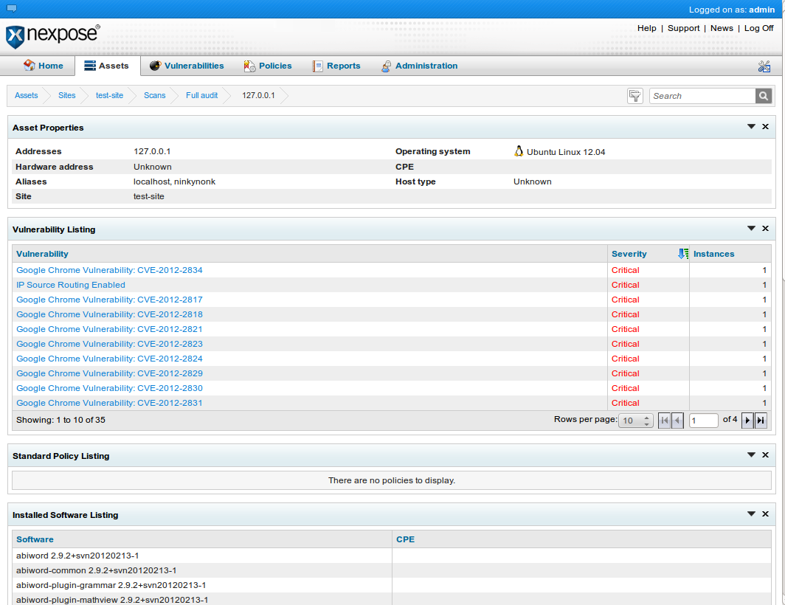Click the Severity sort descending arrow icon
Image resolution: width=785 pixels, height=605 pixels.
(x=683, y=254)
